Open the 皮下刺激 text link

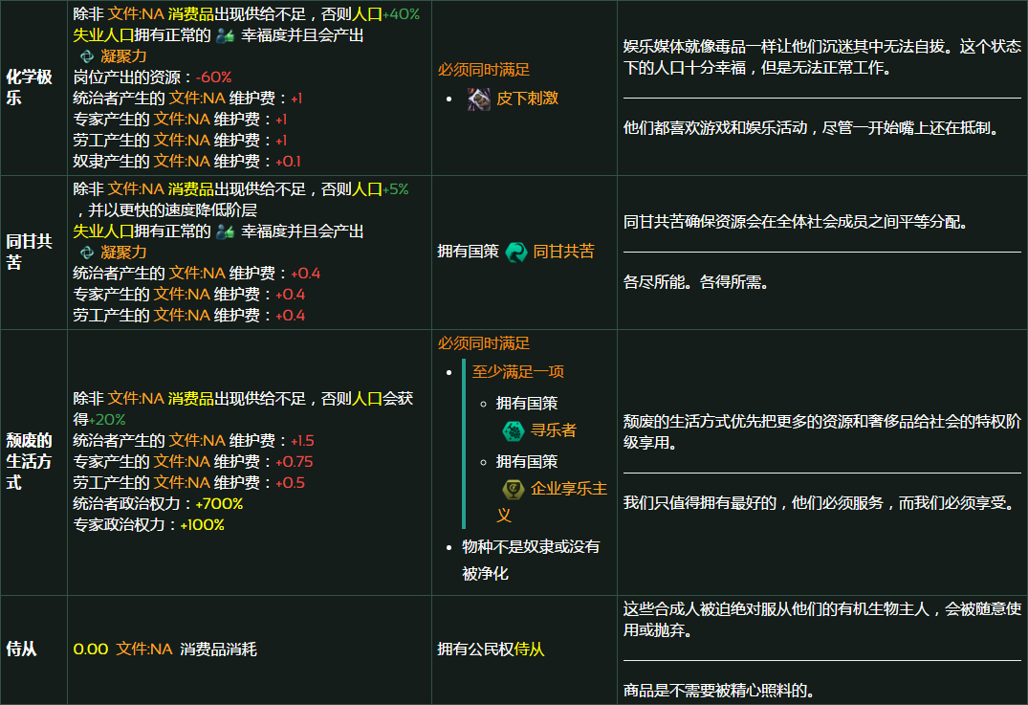coord(527,99)
